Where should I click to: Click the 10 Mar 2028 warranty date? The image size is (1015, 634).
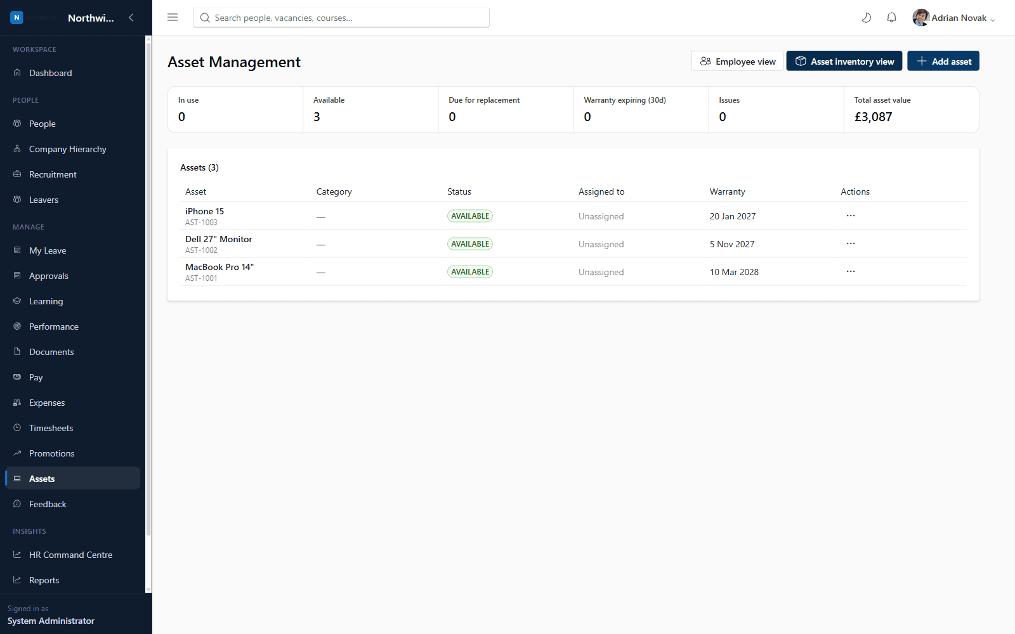point(734,272)
